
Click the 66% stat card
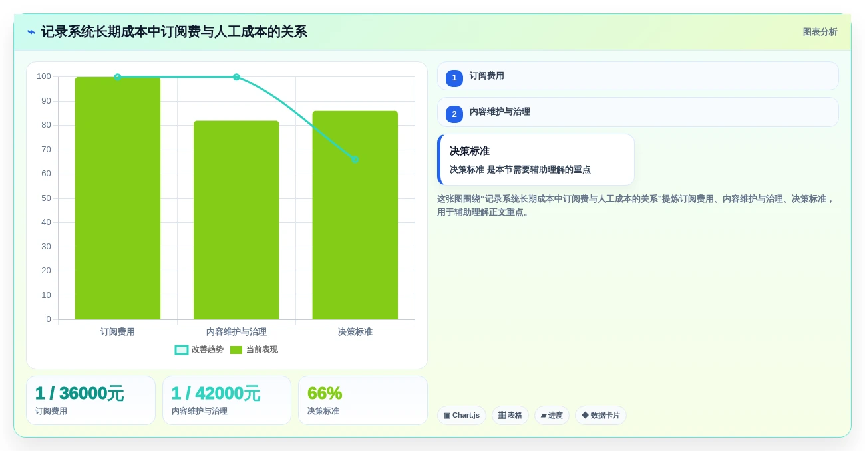point(363,400)
